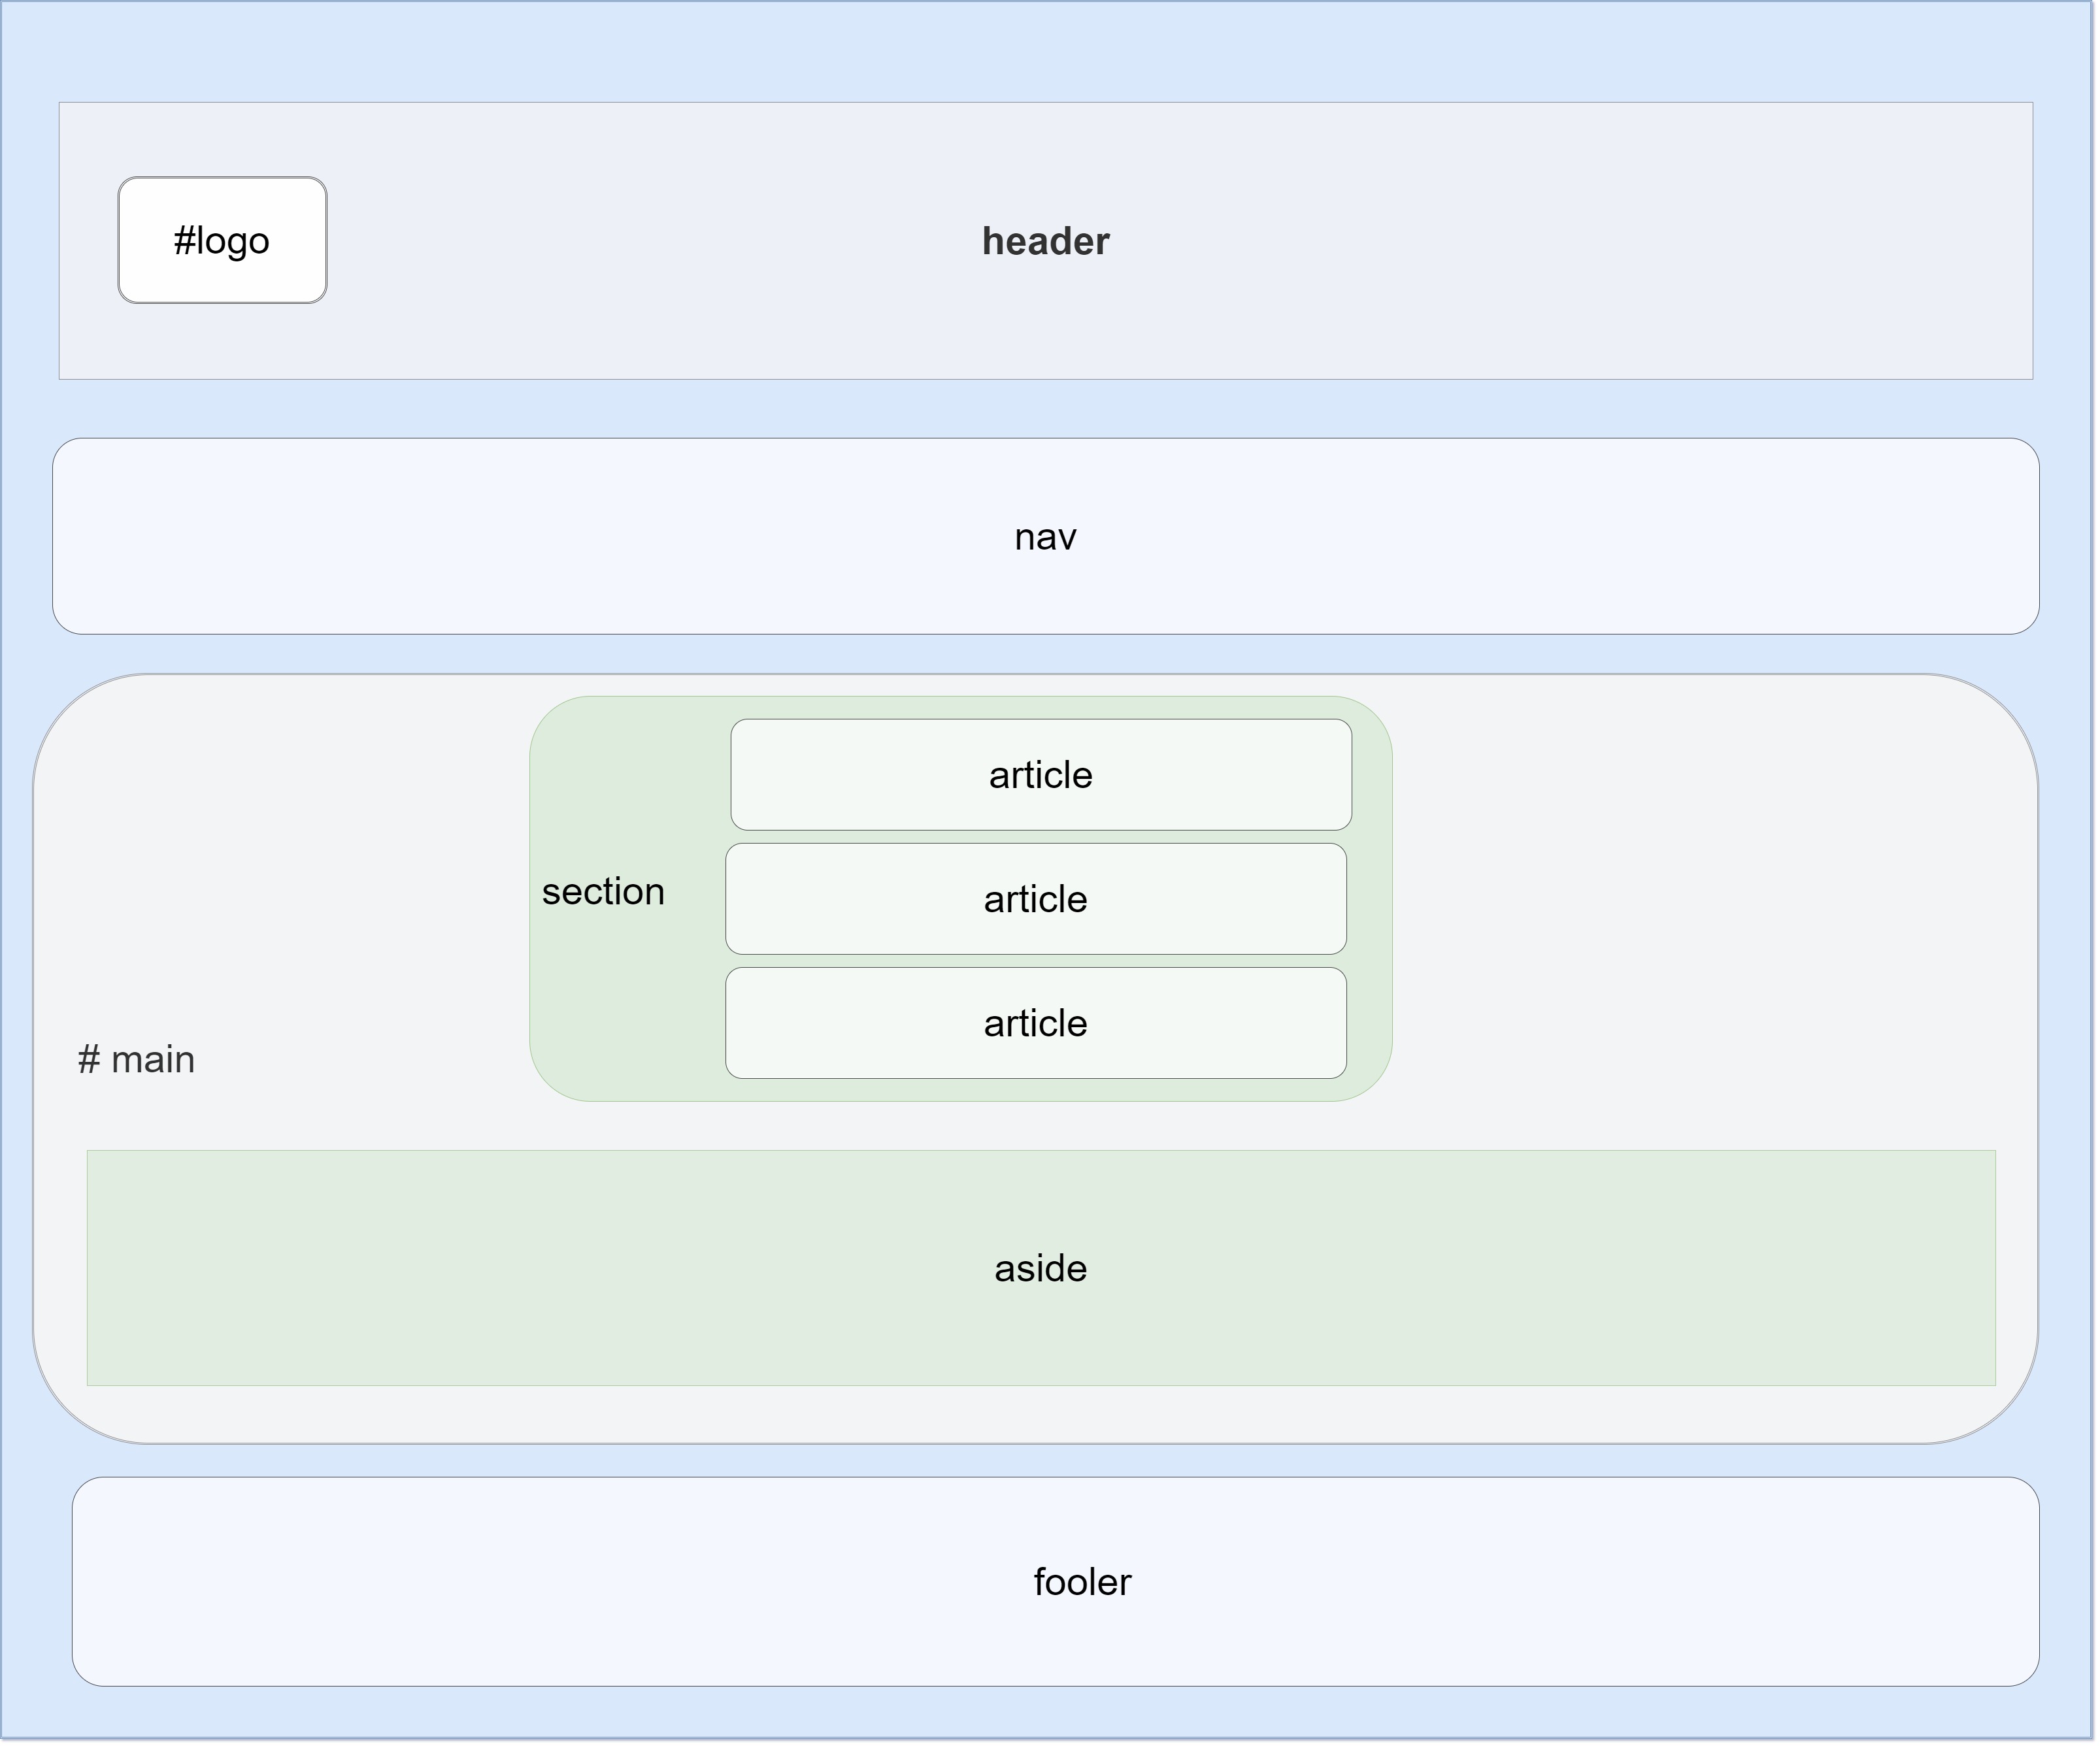Click article text in the third article
Viewport: 2100px width, 1746px height.
1035,1024
